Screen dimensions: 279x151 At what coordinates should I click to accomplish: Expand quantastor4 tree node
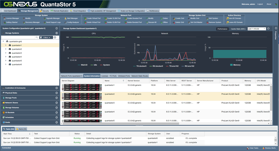[x=6, y=57]
